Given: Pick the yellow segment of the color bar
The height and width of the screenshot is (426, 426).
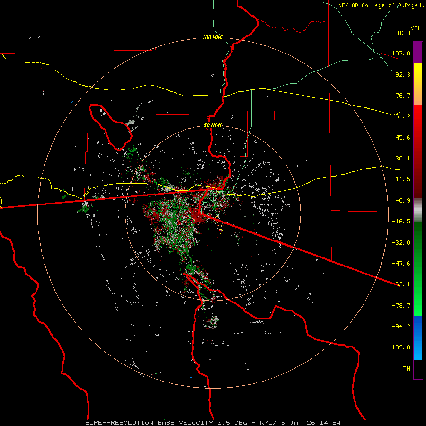Looking at the screenshot, I should [418, 84].
